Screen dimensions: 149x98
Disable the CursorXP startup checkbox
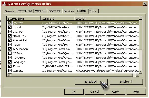click(10, 71)
